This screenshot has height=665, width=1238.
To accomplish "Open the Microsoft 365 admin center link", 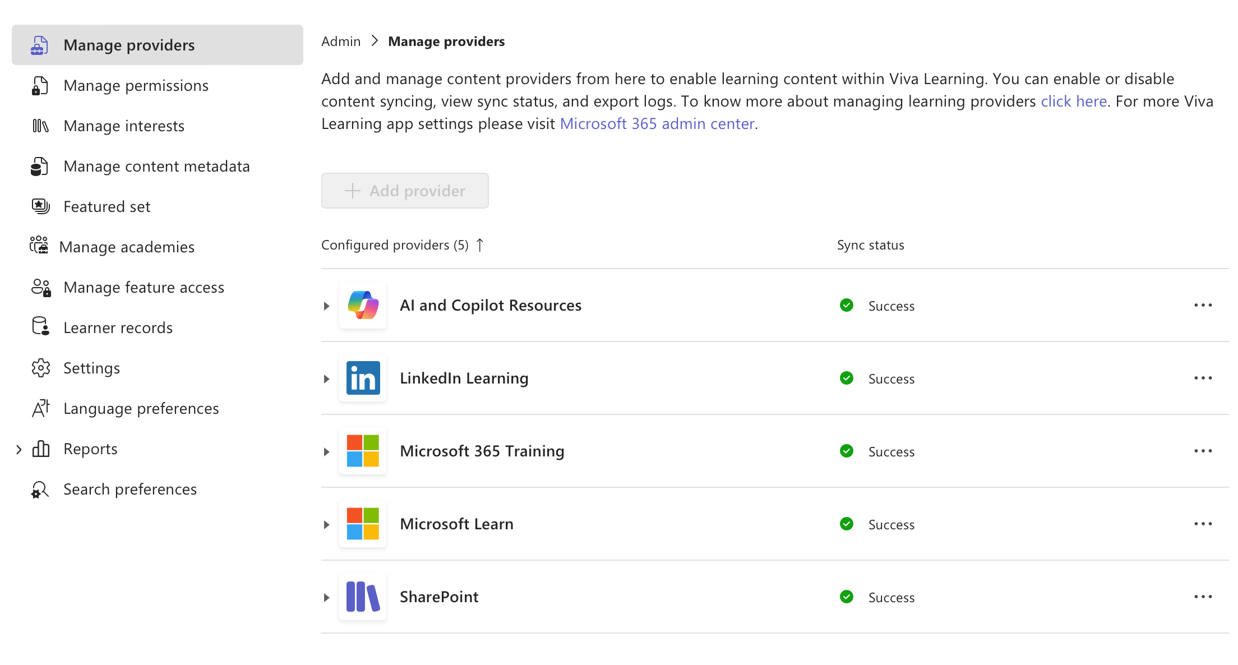I will click(x=657, y=123).
